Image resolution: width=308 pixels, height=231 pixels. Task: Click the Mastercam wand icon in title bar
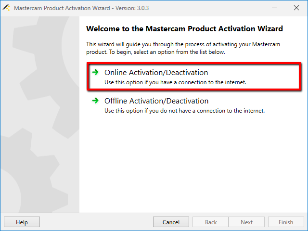pos(6,8)
